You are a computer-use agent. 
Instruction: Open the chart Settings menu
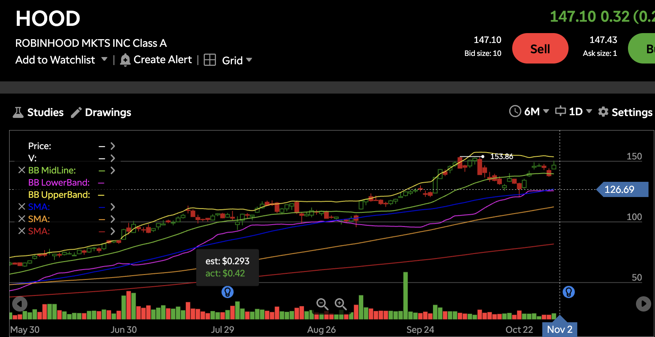(x=632, y=112)
